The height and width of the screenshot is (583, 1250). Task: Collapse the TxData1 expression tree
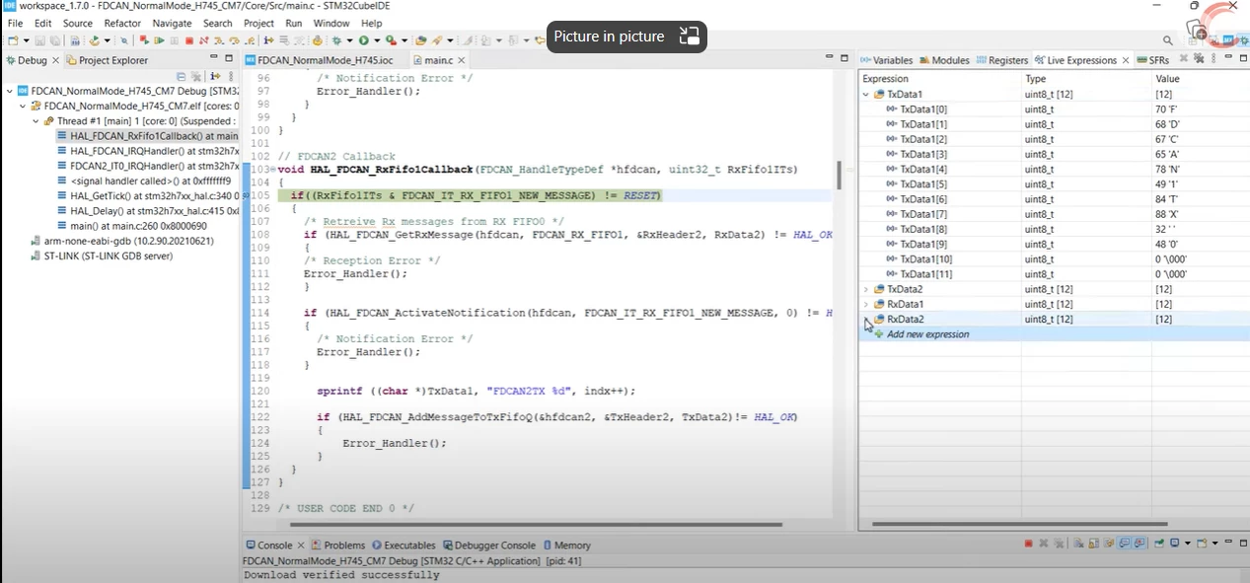[866, 95]
